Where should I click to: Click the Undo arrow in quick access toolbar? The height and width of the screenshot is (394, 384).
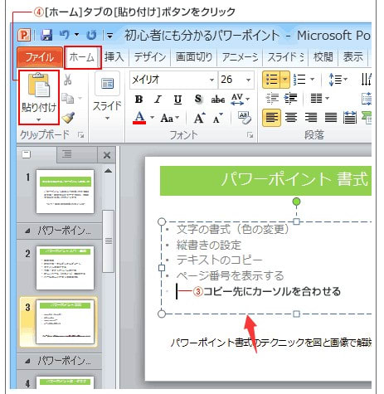[65, 35]
